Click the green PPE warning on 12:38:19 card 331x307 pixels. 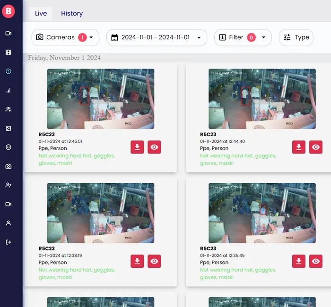(77, 273)
